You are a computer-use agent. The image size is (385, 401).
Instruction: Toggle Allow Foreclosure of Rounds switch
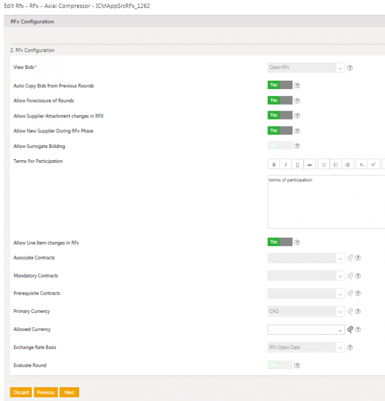280,100
